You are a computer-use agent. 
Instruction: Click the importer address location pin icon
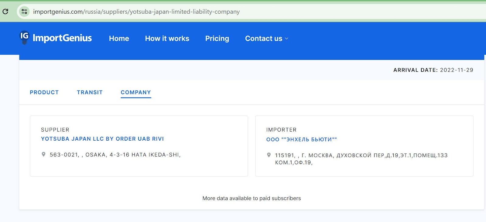[269, 155]
